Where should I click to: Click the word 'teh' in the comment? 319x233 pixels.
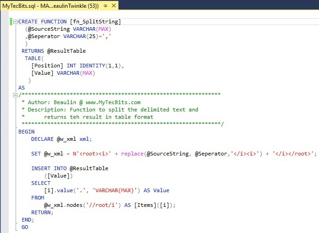tap(74, 117)
